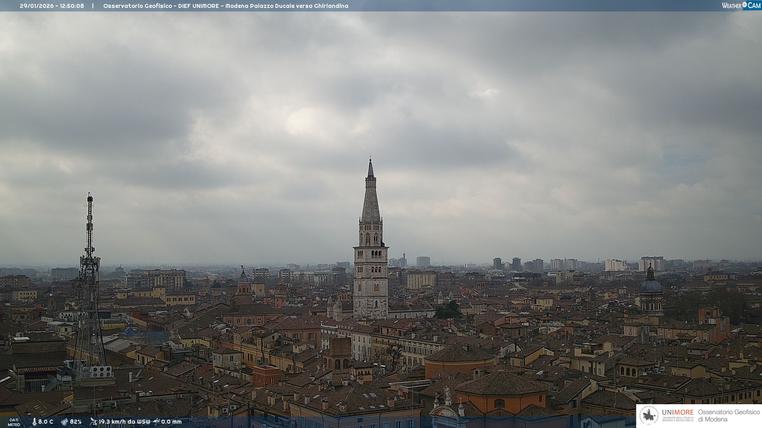Click the gray church dome on right
This screenshot has height=428, width=762.
pos(651,285)
